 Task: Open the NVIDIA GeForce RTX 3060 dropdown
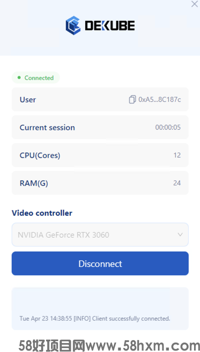(100, 235)
